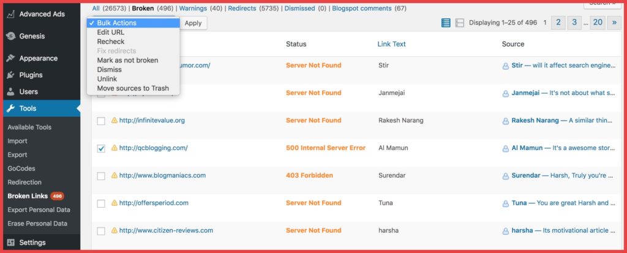
Task: Check the infinitevalue.org row checkbox
Action: (101, 121)
